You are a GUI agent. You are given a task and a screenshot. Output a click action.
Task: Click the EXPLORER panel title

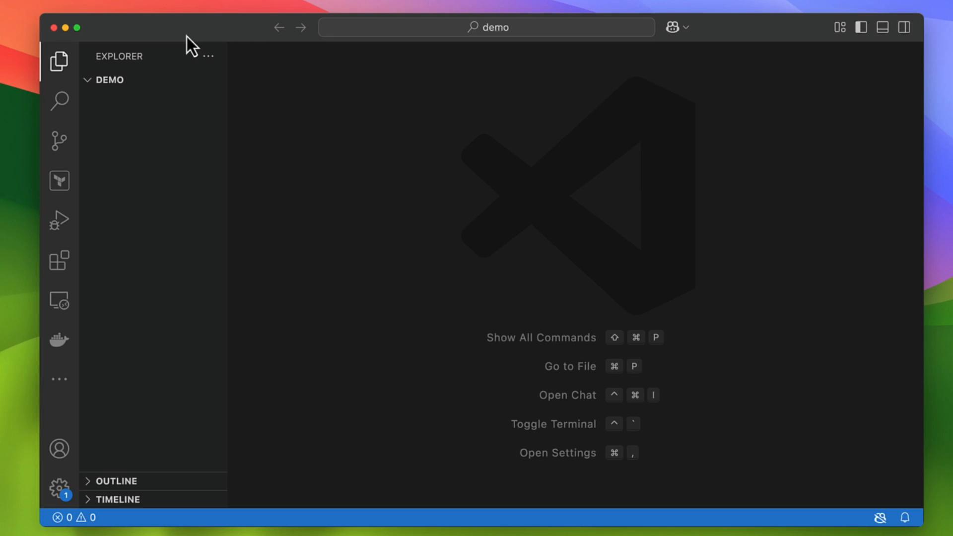click(x=119, y=56)
